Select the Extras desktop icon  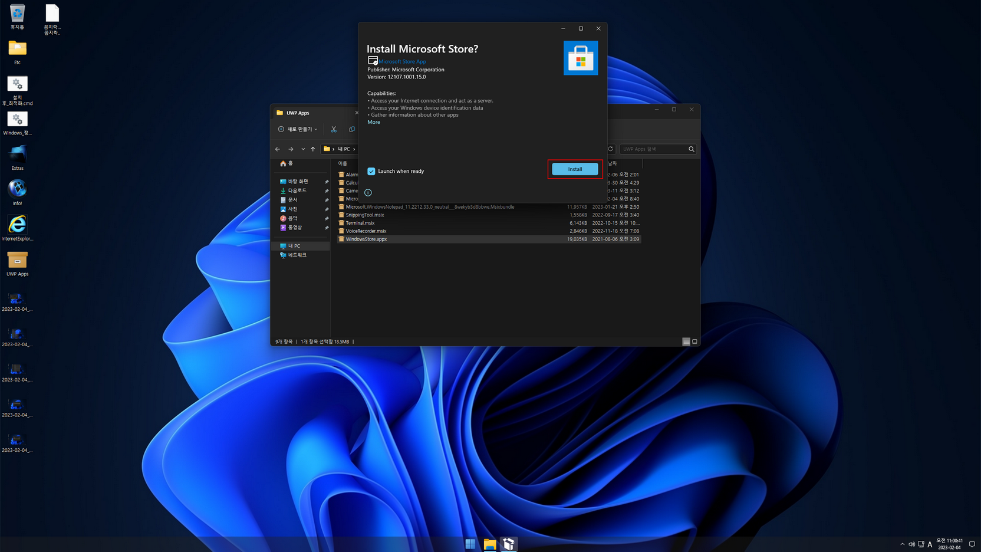coord(17,158)
